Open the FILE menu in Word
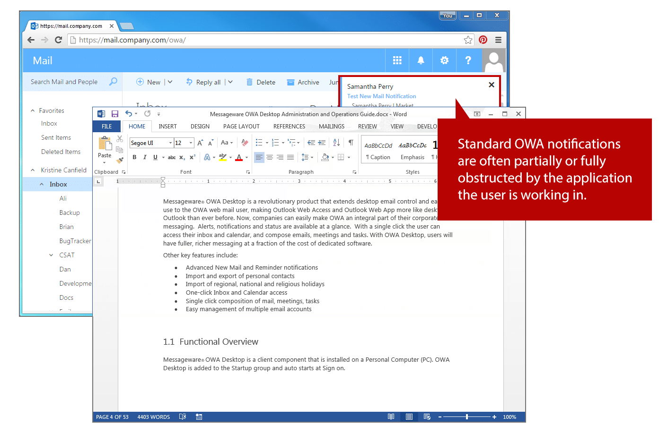This screenshot has height=433, width=668. 106,126
